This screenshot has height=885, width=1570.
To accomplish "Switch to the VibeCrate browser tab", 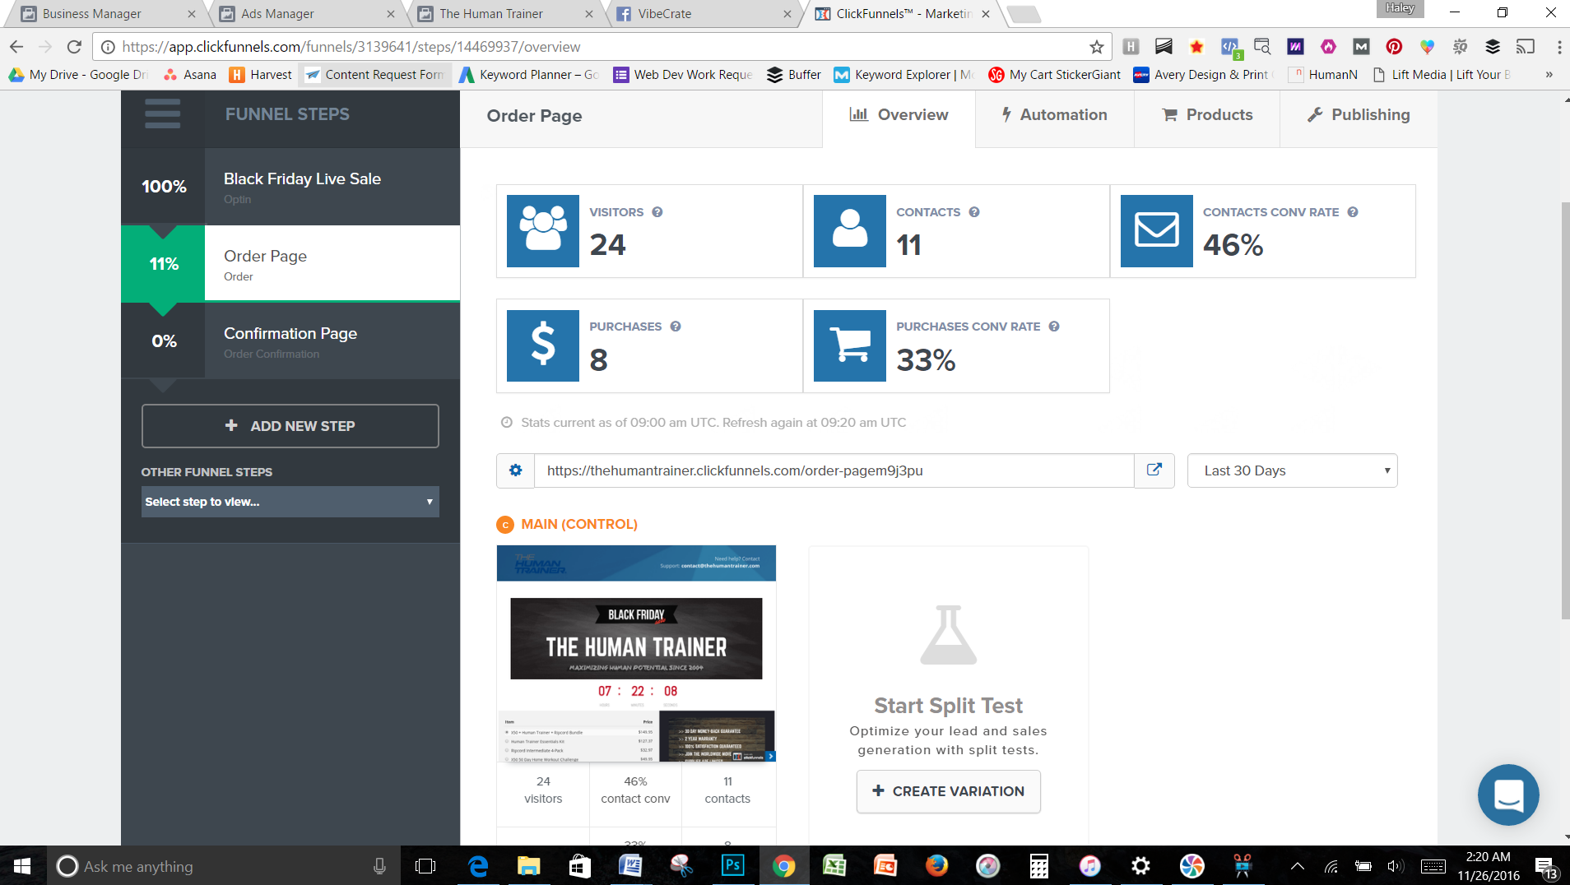I will 704,14.
